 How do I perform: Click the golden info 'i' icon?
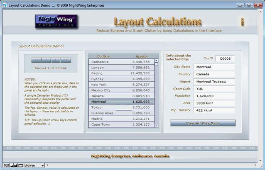[242, 22]
